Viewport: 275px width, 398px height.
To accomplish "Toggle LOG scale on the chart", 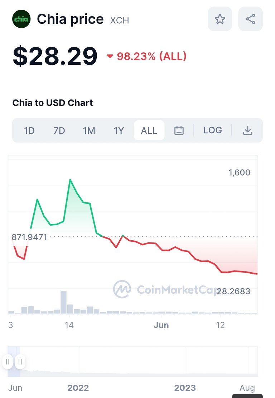I will click(212, 130).
